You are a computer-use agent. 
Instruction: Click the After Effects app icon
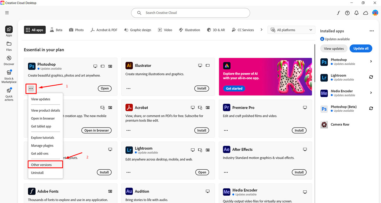[227, 149]
